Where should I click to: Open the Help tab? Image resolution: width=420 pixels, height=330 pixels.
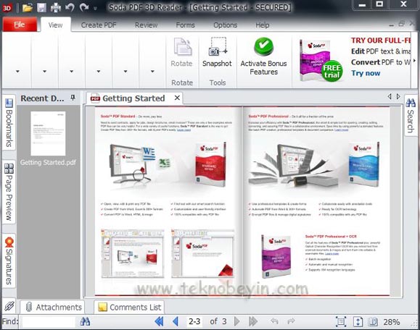(263, 25)
